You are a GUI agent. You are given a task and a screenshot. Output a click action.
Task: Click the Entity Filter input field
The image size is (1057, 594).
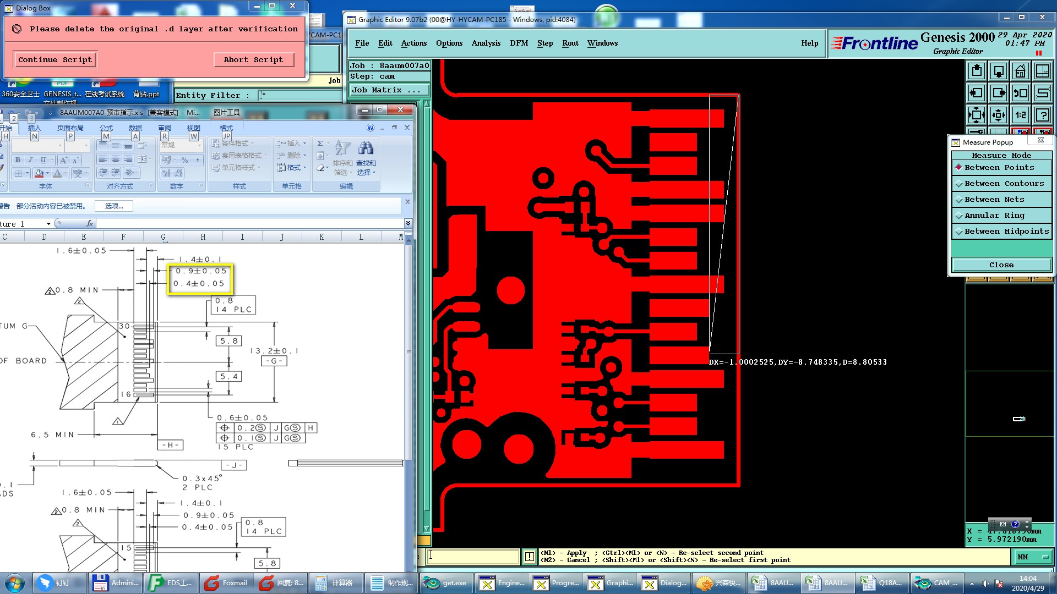(300, 95)
